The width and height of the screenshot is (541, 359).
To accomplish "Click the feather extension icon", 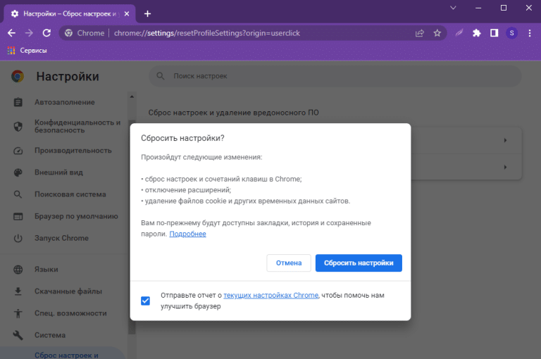I will pos(459,33).
